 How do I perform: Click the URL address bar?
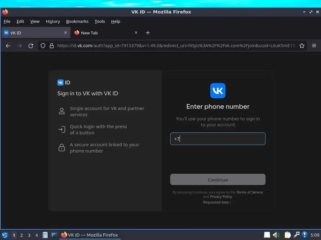[176, 46]
